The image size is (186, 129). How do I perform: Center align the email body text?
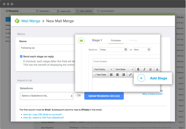pyautogui.click(x=117, y=75)
